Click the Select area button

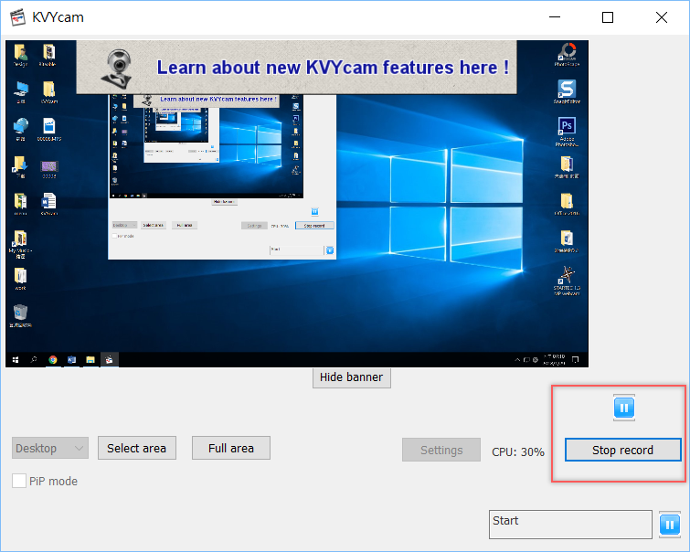coord(136,448)
